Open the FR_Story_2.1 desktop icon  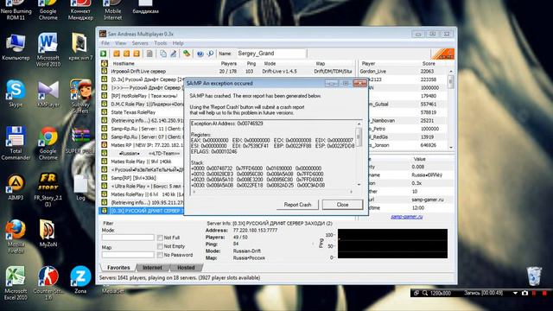pyautogui.click(x=48, y=190)
